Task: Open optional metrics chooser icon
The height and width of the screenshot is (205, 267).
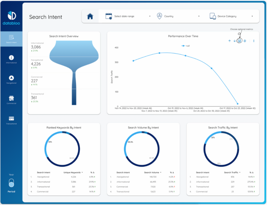Action: (x=240, y=41)
